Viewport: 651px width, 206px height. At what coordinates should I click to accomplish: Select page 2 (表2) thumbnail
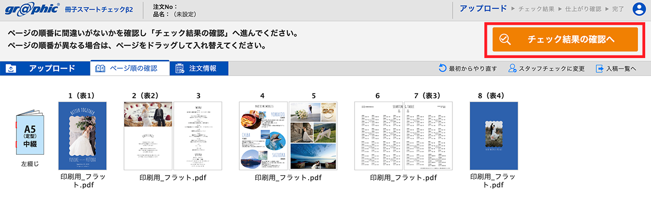[x=148, y=136]
